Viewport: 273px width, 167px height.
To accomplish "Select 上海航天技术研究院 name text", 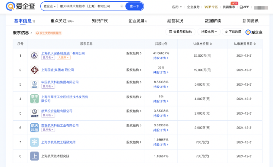I will click(x=55, y=156).
